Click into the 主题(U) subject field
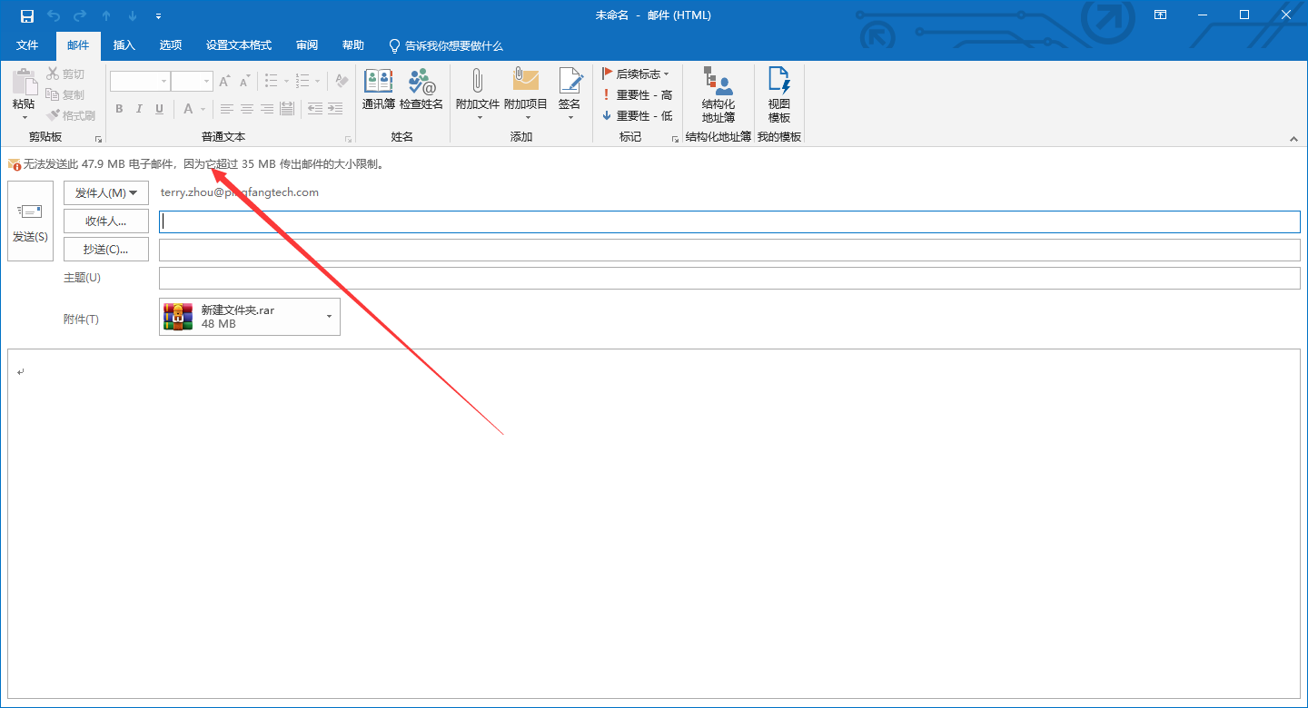Viewport: 1308px width, 708px height. [729, 278]
